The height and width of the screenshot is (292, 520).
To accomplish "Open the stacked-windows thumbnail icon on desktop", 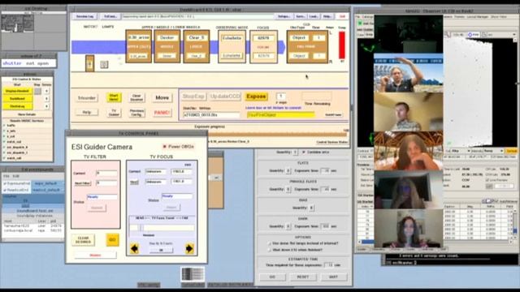I will [193, 274].
